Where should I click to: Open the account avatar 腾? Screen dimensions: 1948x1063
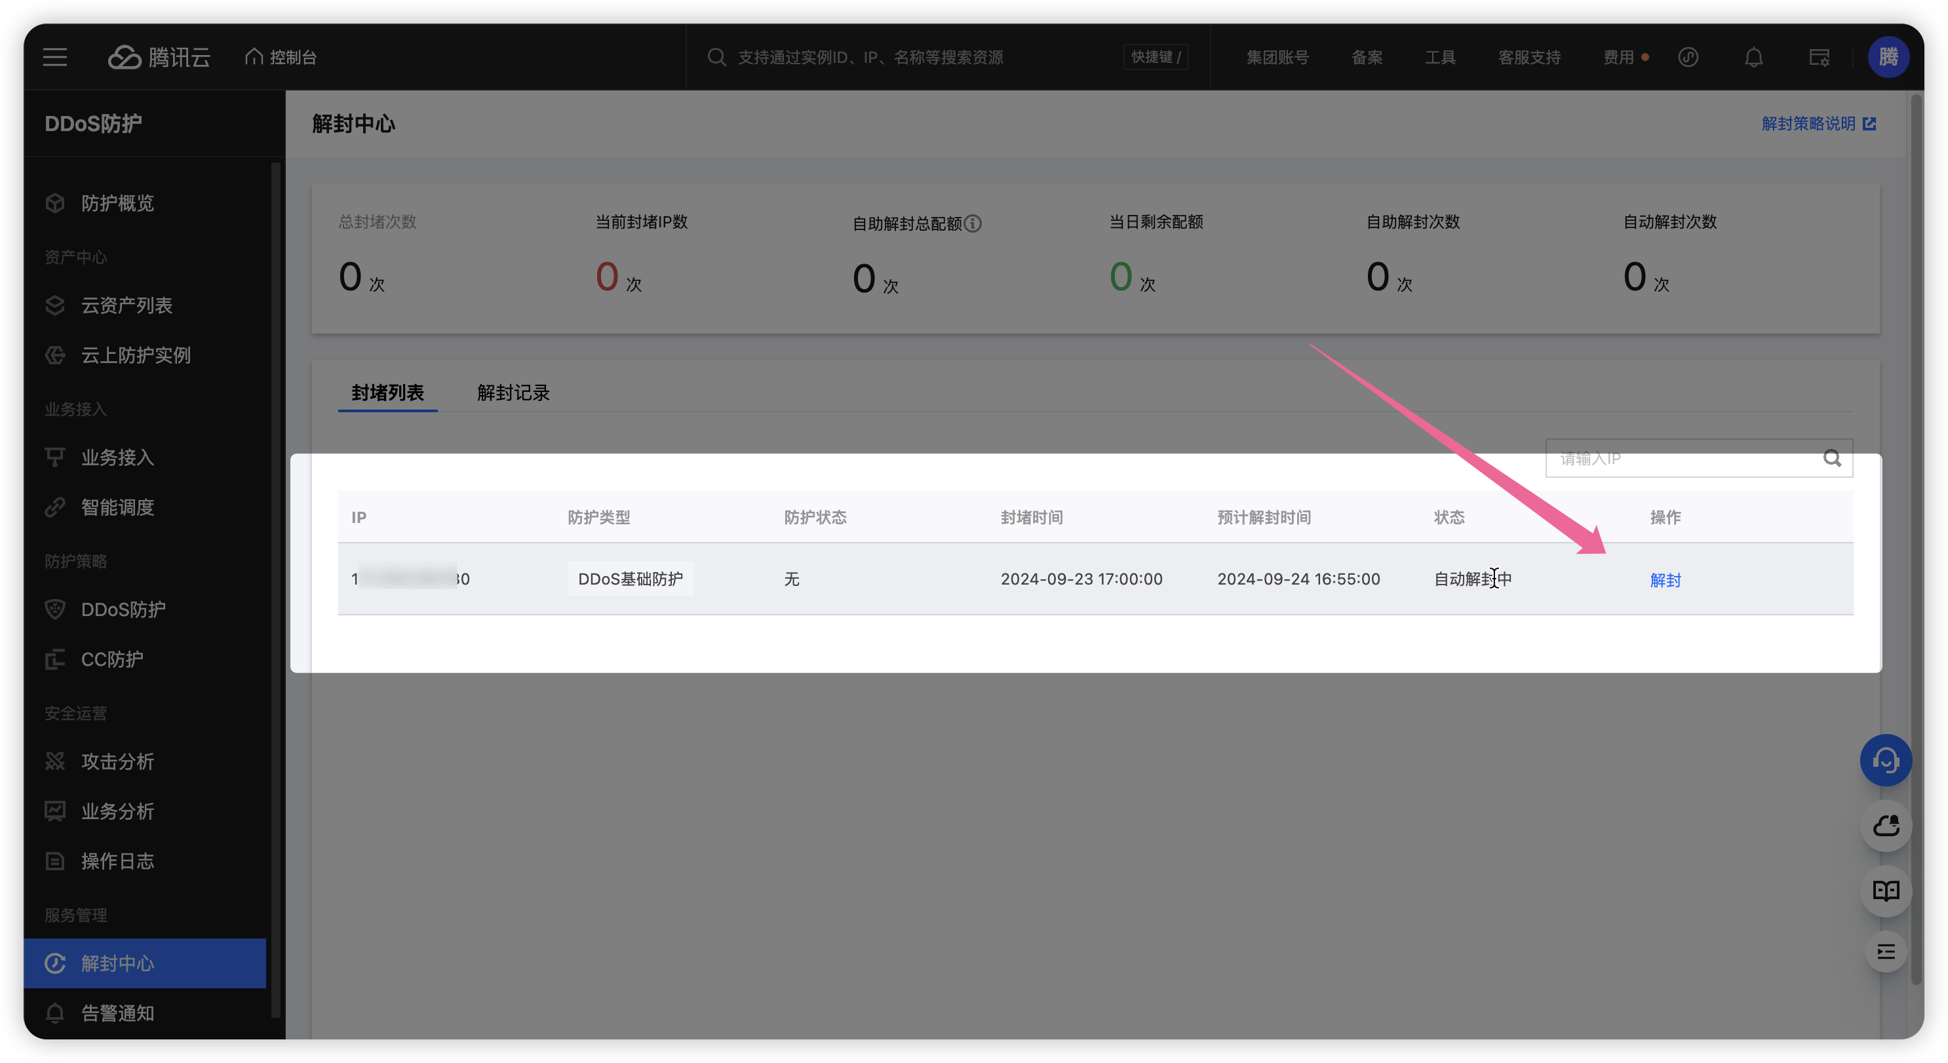point(1888,57)
